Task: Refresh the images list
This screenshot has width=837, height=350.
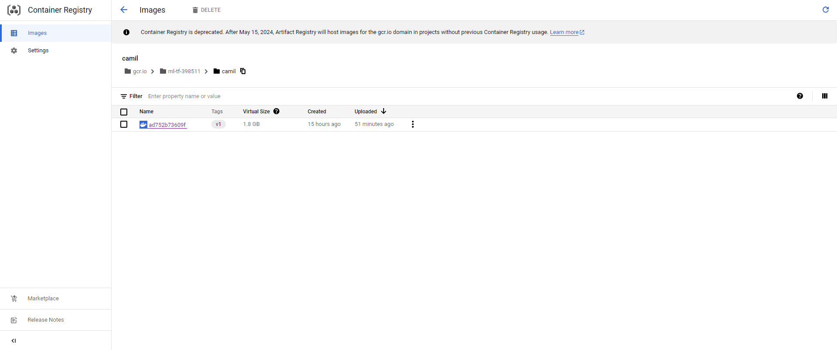Action: (825, 10)
